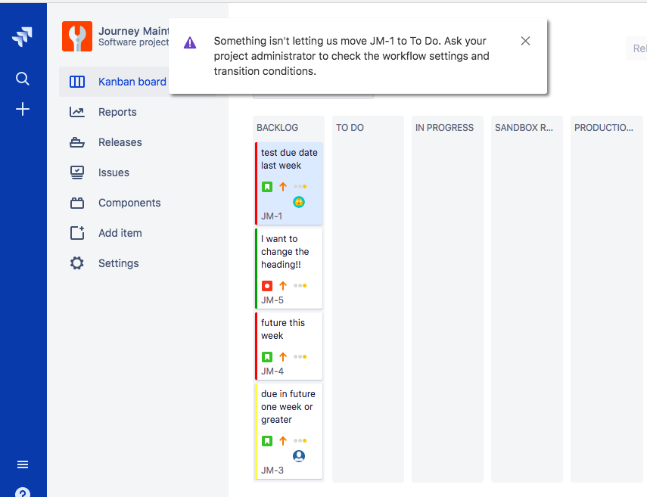Click the BACKLOG column header

click(x=277, y=128)
